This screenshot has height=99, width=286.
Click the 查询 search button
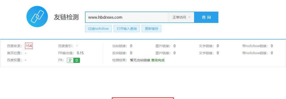(x=206, y=17)
